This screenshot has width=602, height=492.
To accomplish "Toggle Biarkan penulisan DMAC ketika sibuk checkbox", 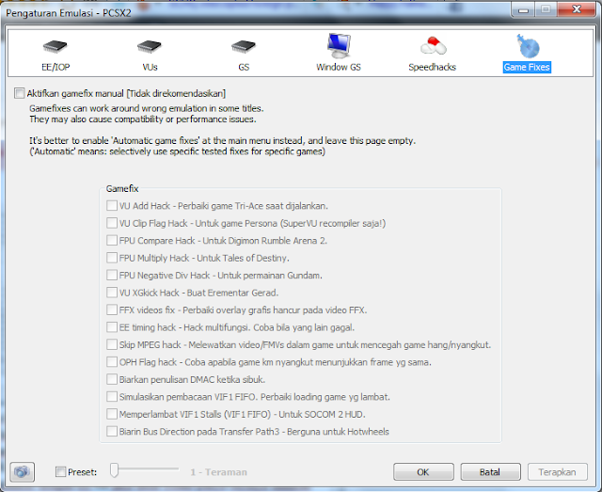I will (112, 379).
